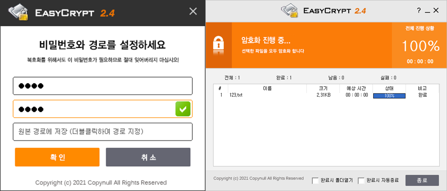The image size is (447, 191).
Task: Focus the password confirmation field
Action: click(103, 109)
